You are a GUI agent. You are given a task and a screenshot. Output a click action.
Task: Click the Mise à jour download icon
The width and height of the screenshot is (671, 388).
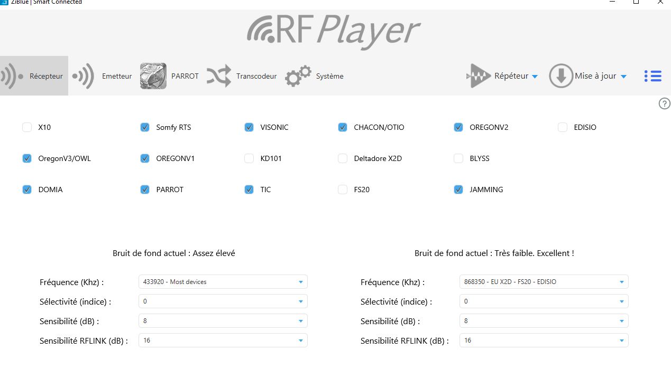coord(561,76)
